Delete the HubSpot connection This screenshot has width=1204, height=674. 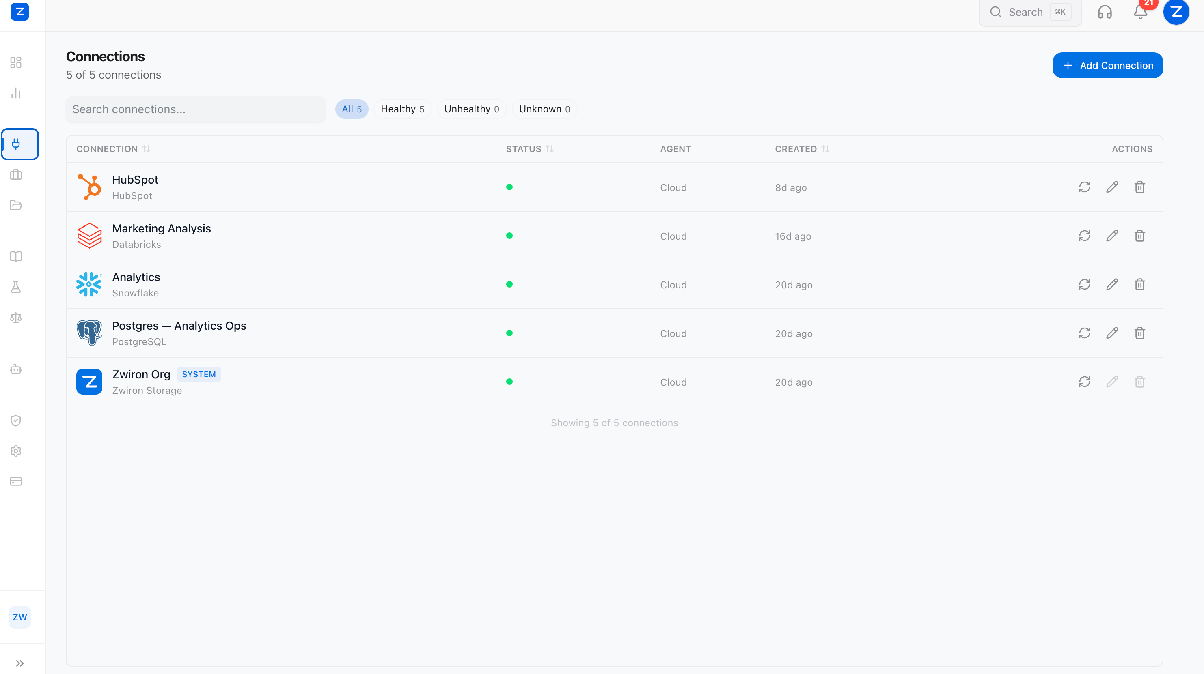pyautogui.click(x=1139, y=187)
